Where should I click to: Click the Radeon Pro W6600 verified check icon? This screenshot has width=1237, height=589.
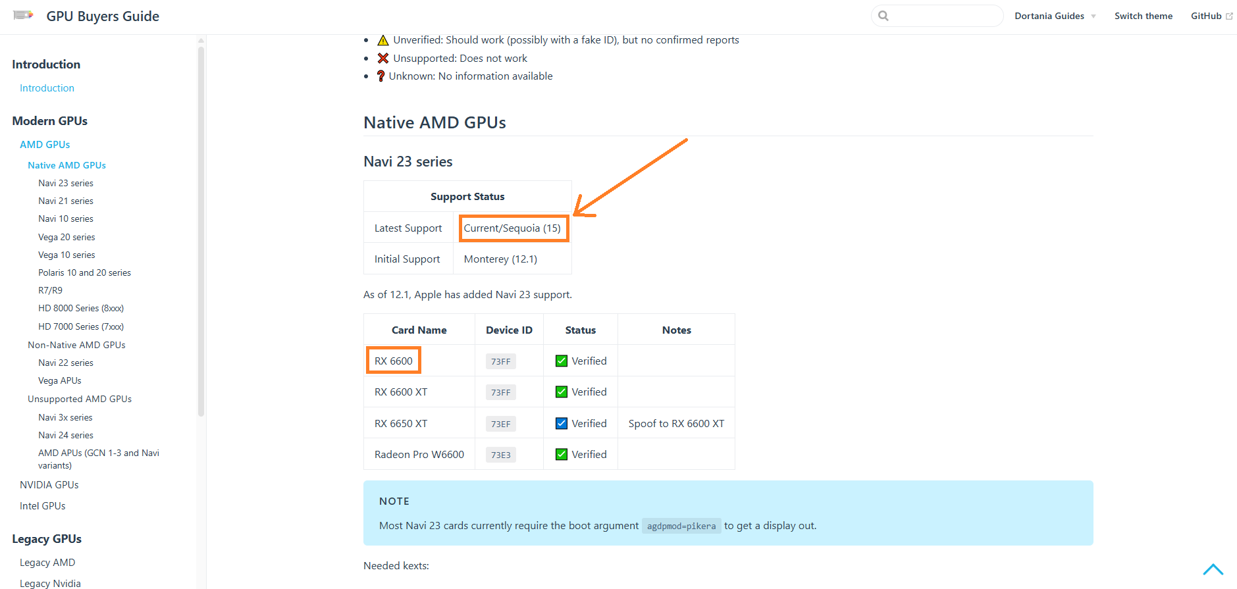[562, 454]
